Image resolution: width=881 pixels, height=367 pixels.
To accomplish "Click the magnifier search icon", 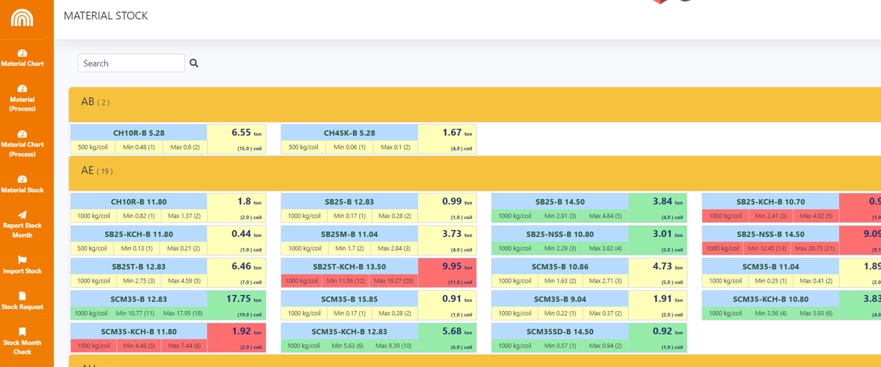I will pos(194,64).
